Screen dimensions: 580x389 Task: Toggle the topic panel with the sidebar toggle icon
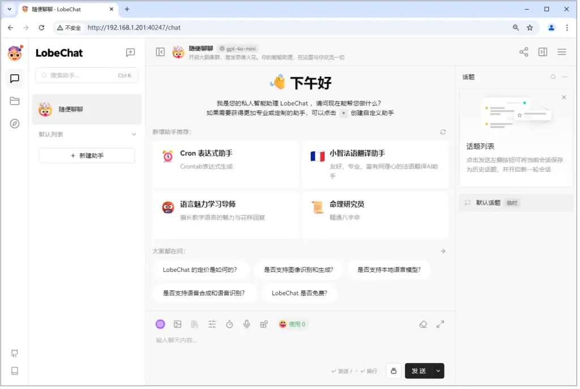coord(543,52)
